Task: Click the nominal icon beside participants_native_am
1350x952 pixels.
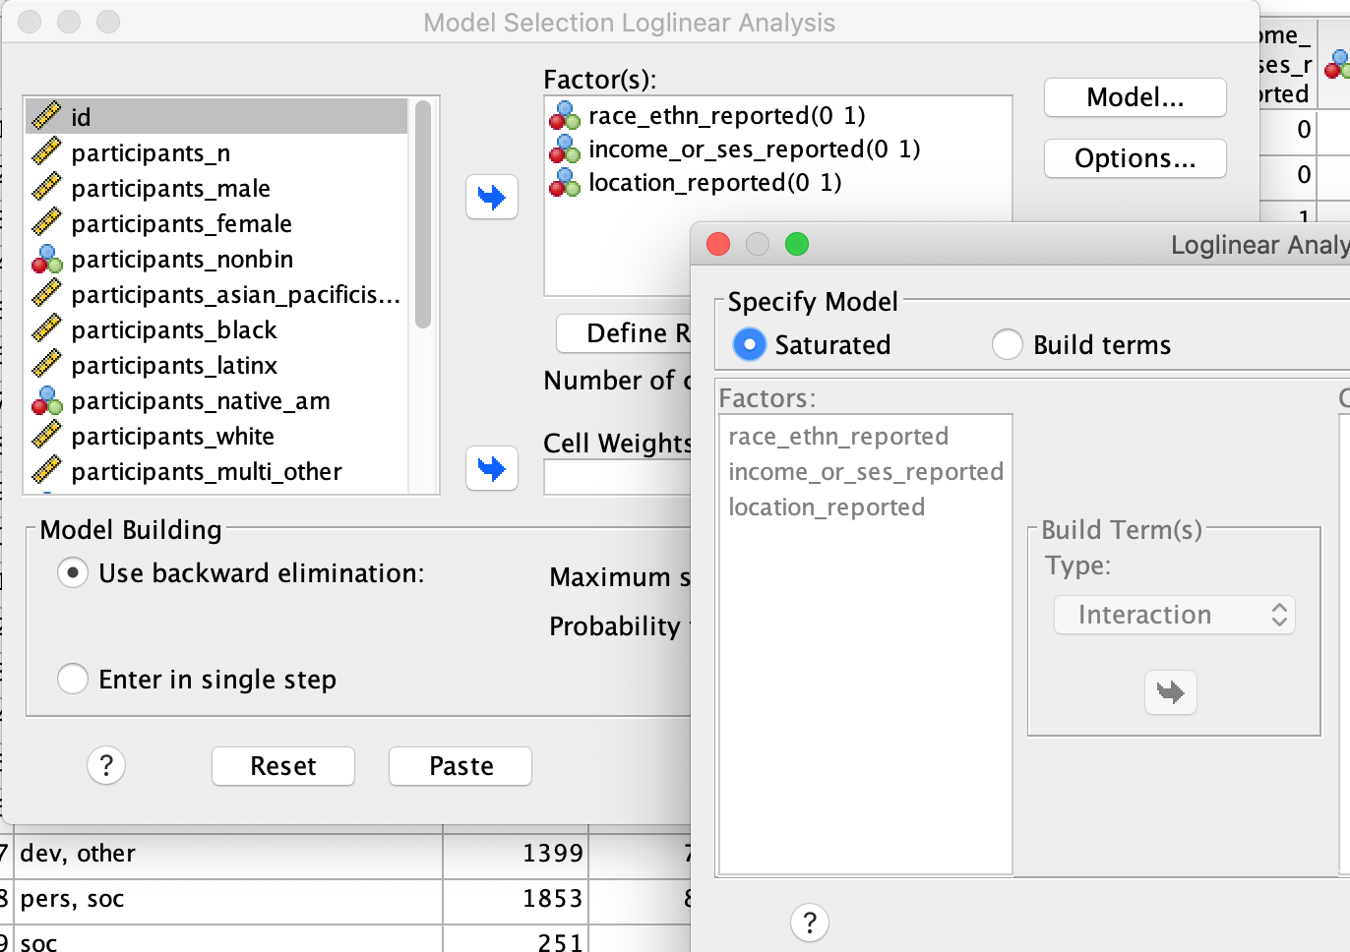Action: (46, 400)
